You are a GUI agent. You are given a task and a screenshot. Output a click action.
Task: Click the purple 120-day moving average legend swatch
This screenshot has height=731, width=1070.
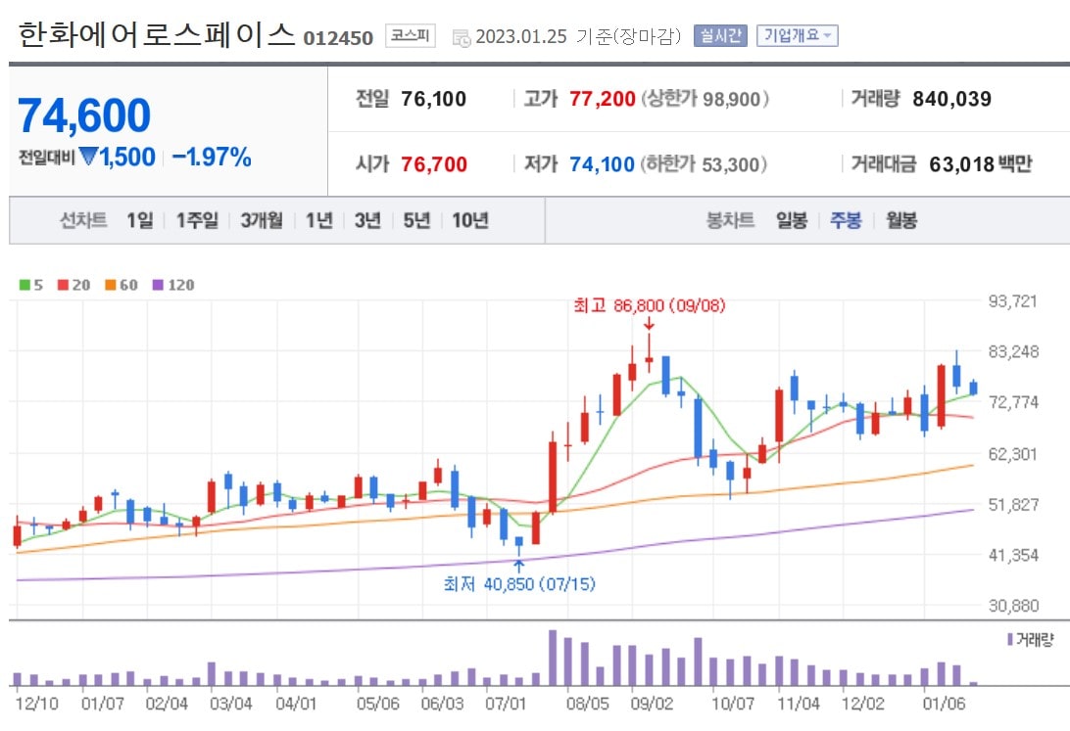pyautogui.click(x=158, y=285)
